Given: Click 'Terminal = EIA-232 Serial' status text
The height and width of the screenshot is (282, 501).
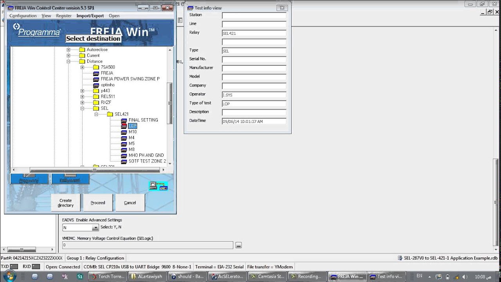Looking at the screenshot, I should tap(219, 267).
